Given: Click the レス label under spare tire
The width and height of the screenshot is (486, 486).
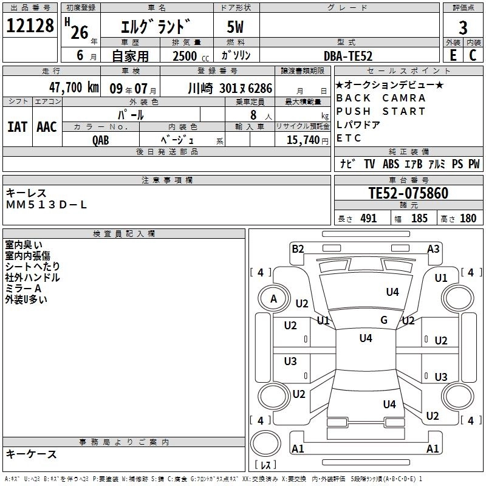Looking at the screenshot, I should [265, 465].
